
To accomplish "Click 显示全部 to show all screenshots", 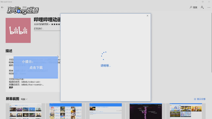I will [x=200, y=99].
